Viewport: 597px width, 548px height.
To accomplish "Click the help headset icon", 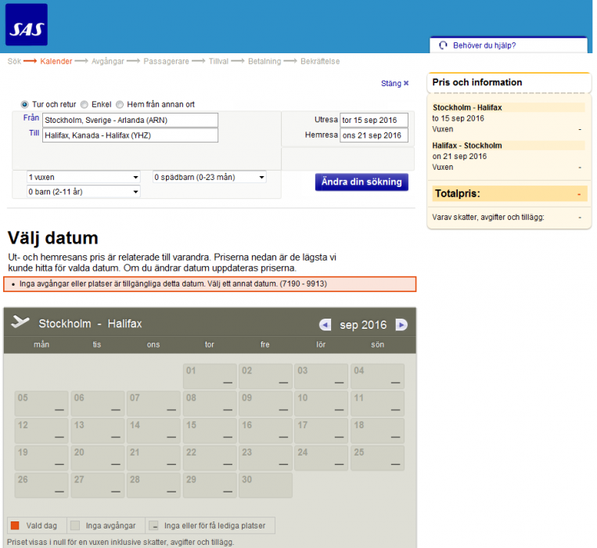I will [x=444, y=45].
